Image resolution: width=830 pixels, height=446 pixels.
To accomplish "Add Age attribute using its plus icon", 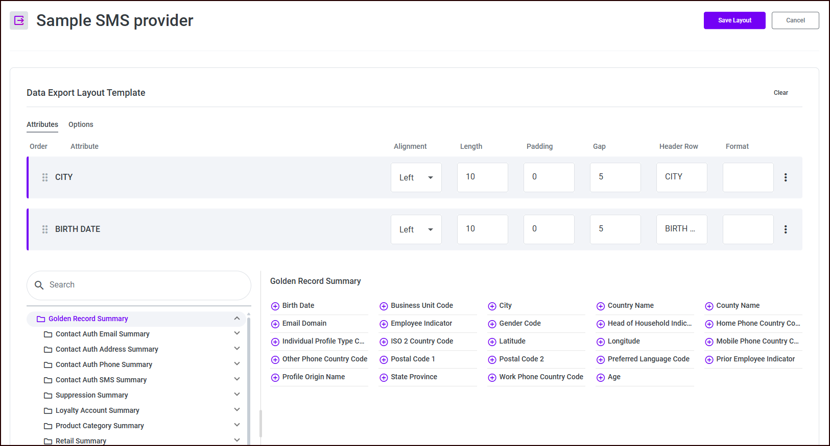I will tap(601, 377).
